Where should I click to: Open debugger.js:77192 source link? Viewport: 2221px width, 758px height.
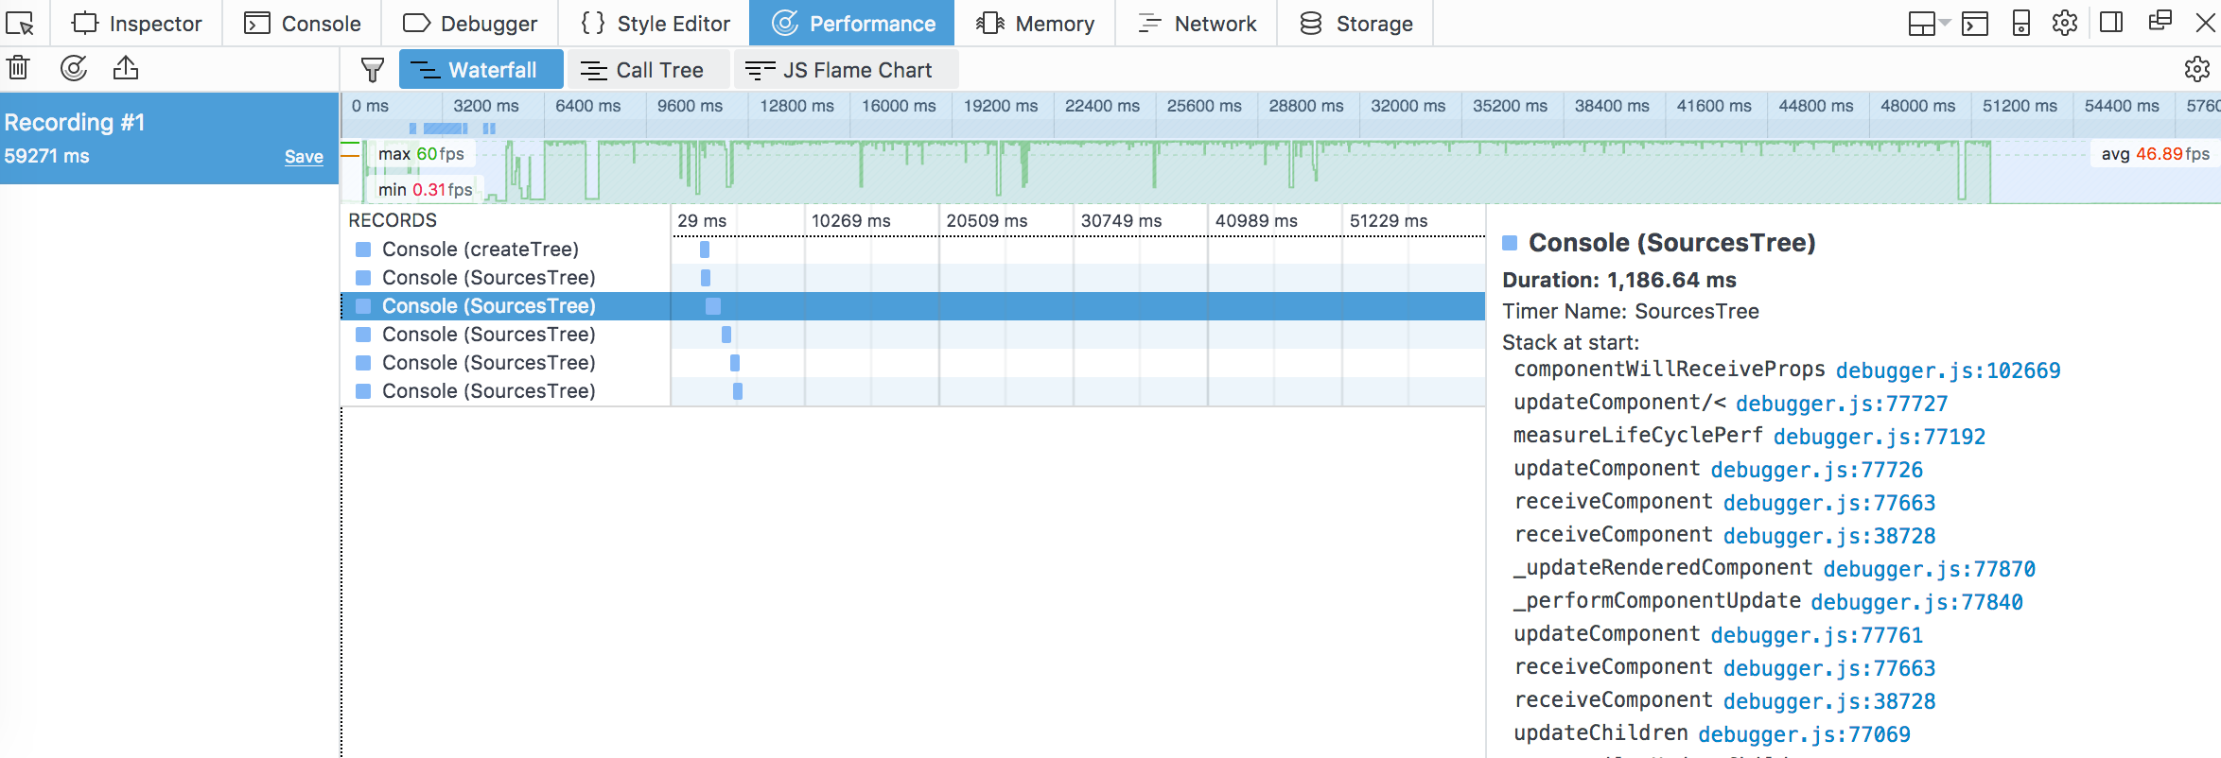click(x=1880, y=437)
